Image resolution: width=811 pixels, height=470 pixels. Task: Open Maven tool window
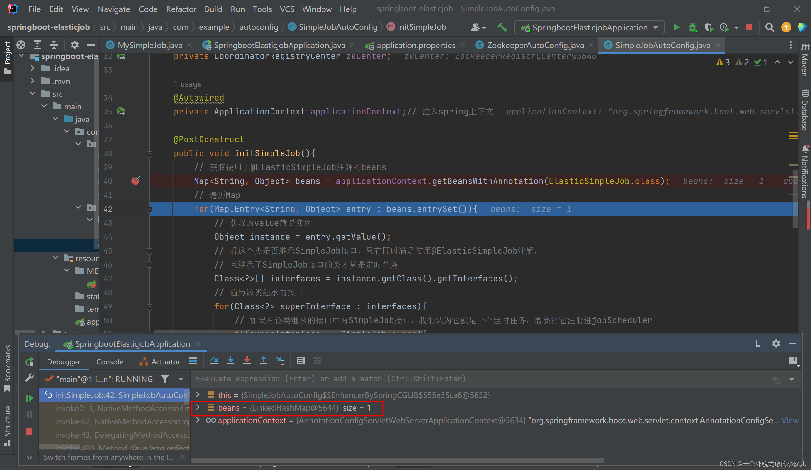[x=805, y=60]
